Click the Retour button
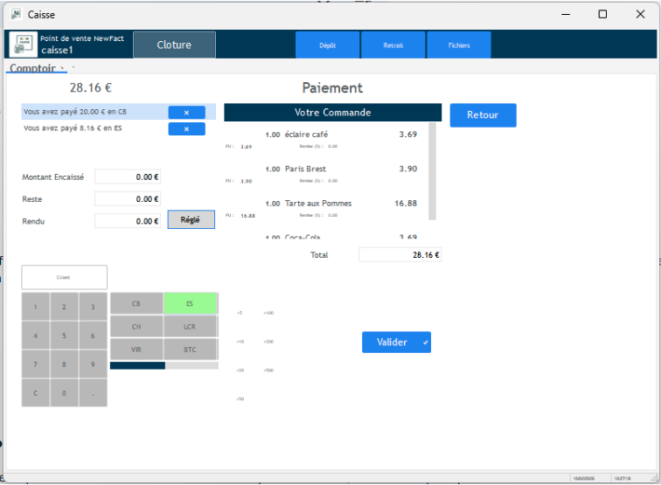661x485 pixels. [x=484, y=115]
